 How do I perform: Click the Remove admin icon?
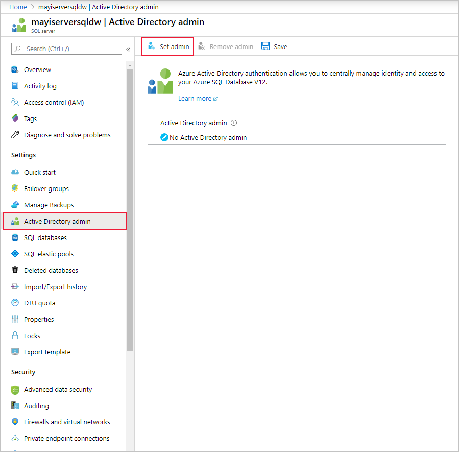202,46
